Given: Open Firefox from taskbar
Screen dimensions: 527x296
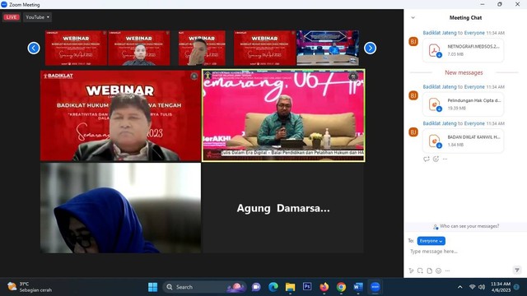Looking at the screenshot, I should [324, 287].
